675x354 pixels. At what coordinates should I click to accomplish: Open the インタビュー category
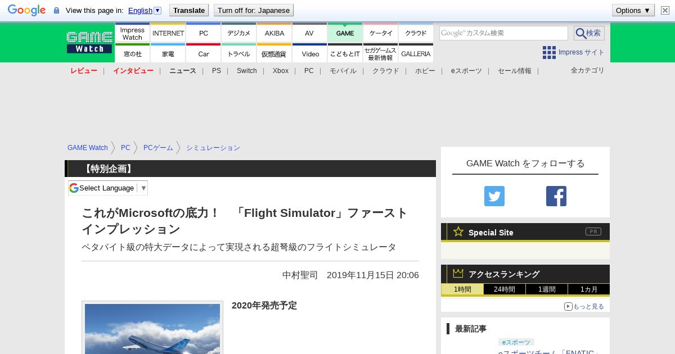pos(133,71)
